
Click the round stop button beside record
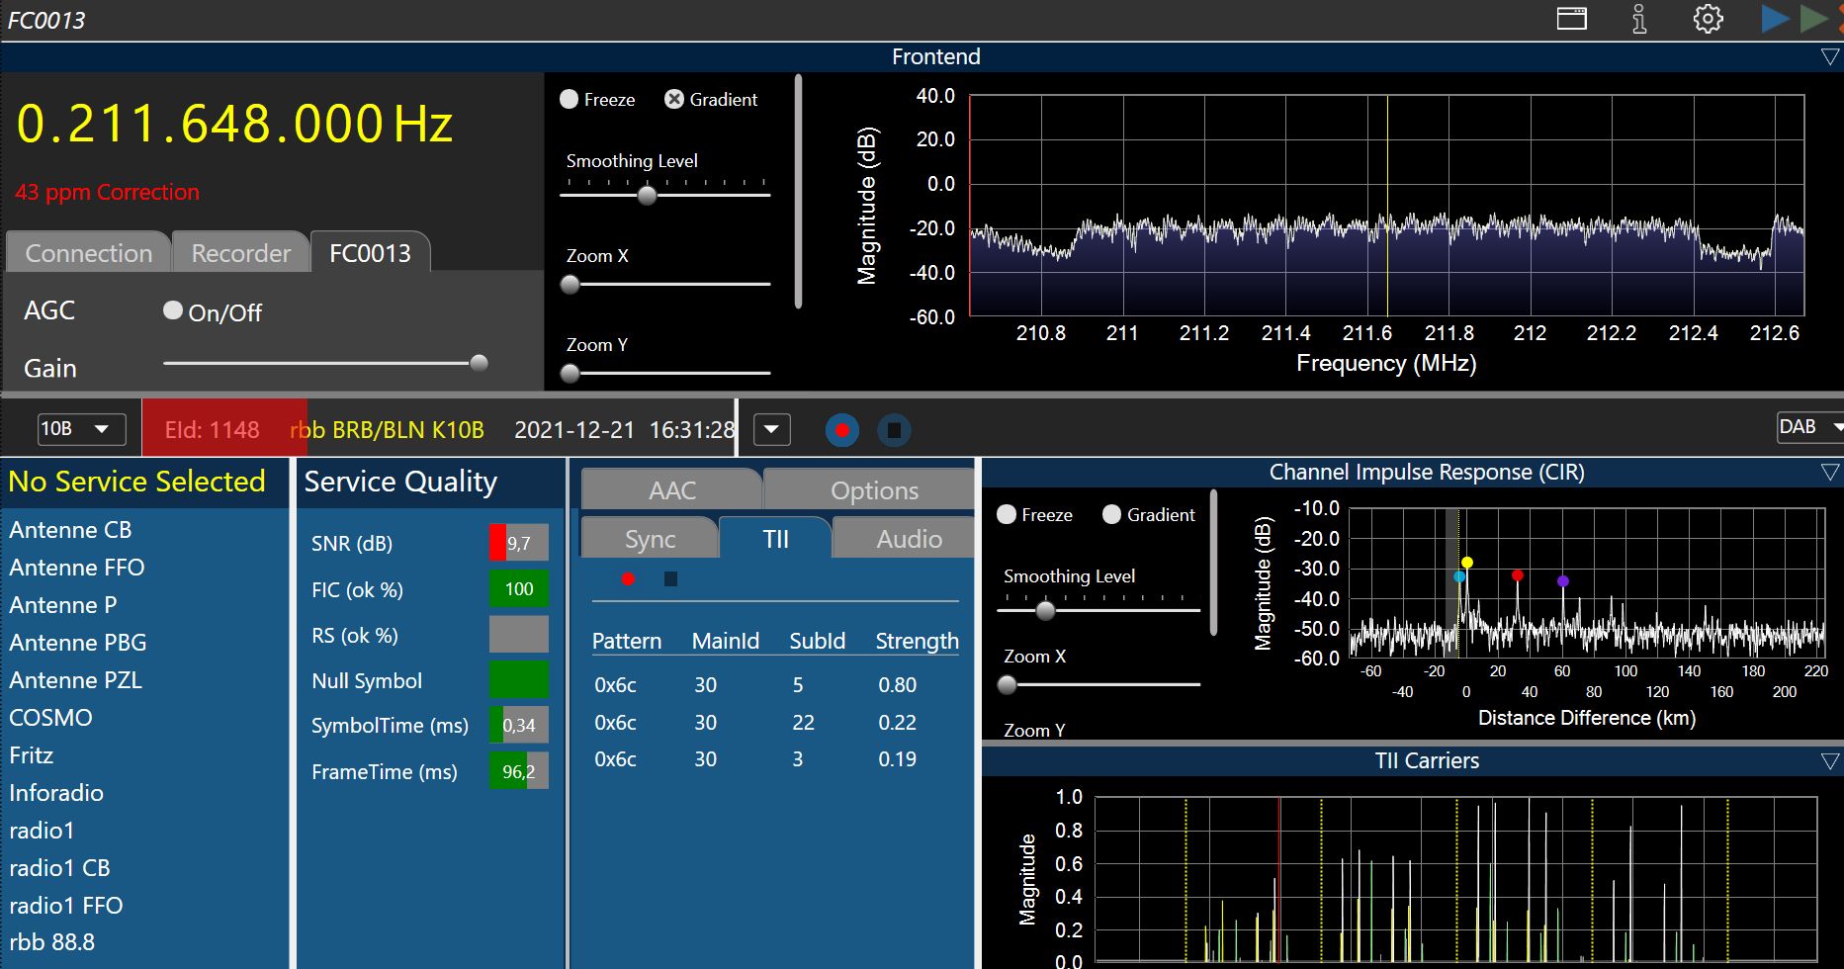(x=894, y=430)
